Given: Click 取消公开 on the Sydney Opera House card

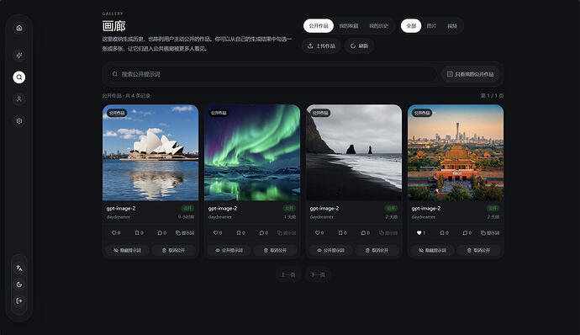Looking at the screenshot, I should [x=173, y=251].
